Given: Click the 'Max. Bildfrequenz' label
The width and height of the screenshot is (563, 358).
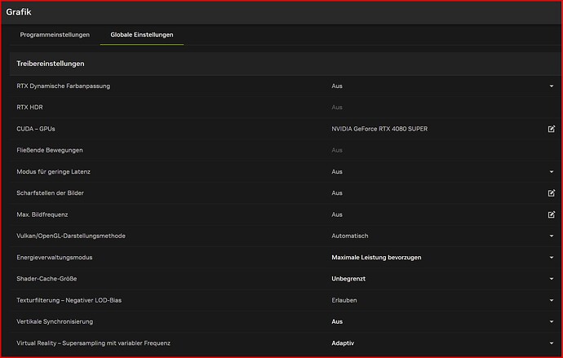Looking at the screenshot, I should point(42,214).
